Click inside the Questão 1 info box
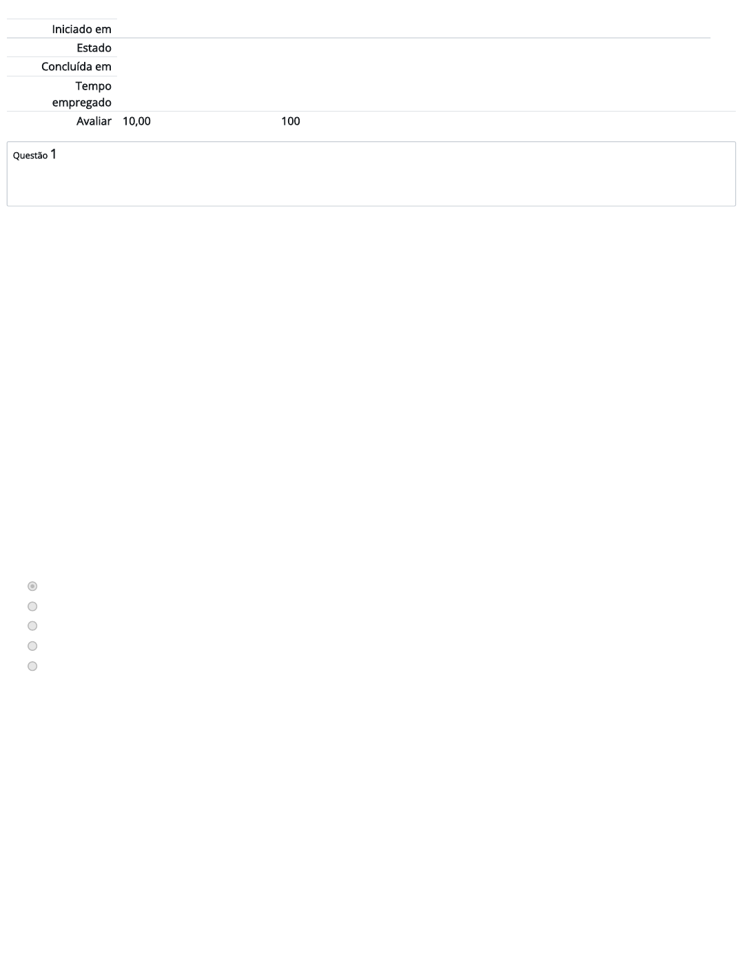 click(371, 174)
